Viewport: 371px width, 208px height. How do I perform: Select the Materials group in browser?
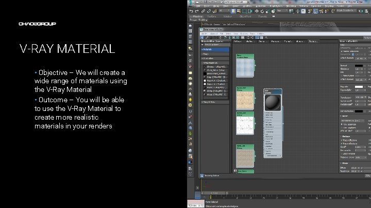tap(215, 49)
